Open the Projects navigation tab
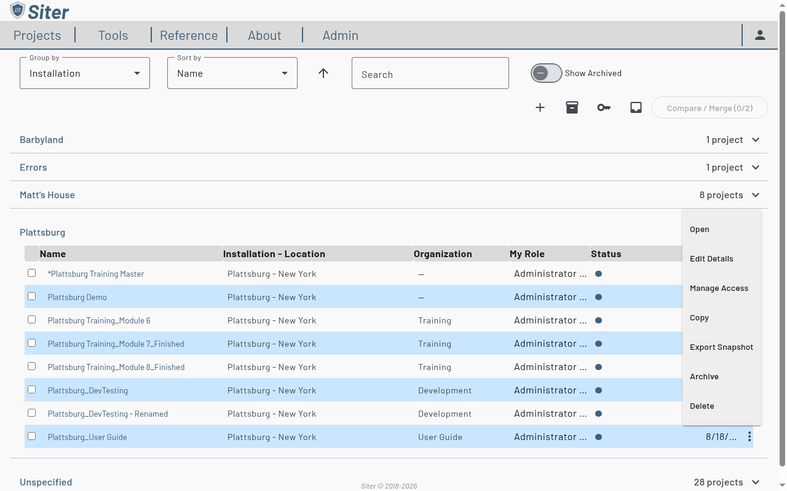 click(x=38, y=35)
